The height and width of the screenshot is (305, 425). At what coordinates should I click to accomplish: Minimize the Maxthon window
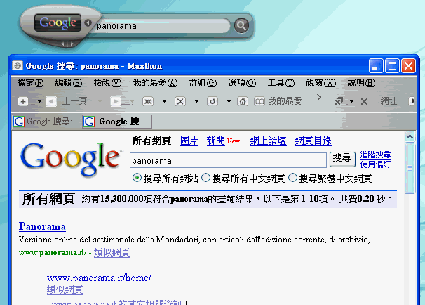click(x=376, y=66)
